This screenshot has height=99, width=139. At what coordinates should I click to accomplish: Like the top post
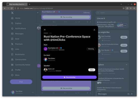(65, 22)
